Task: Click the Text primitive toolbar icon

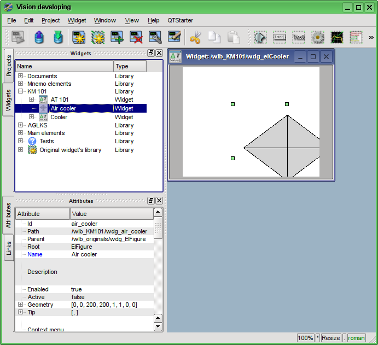Action: coord(299,37)
